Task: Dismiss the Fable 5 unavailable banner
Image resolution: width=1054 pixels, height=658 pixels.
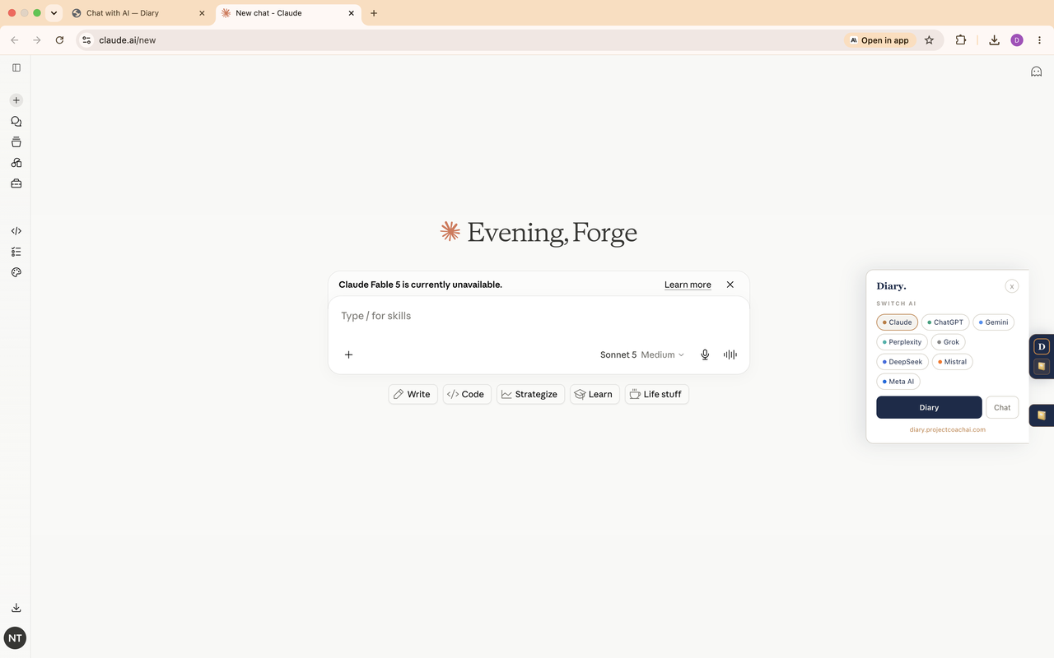Action: (x=730, y=285)
